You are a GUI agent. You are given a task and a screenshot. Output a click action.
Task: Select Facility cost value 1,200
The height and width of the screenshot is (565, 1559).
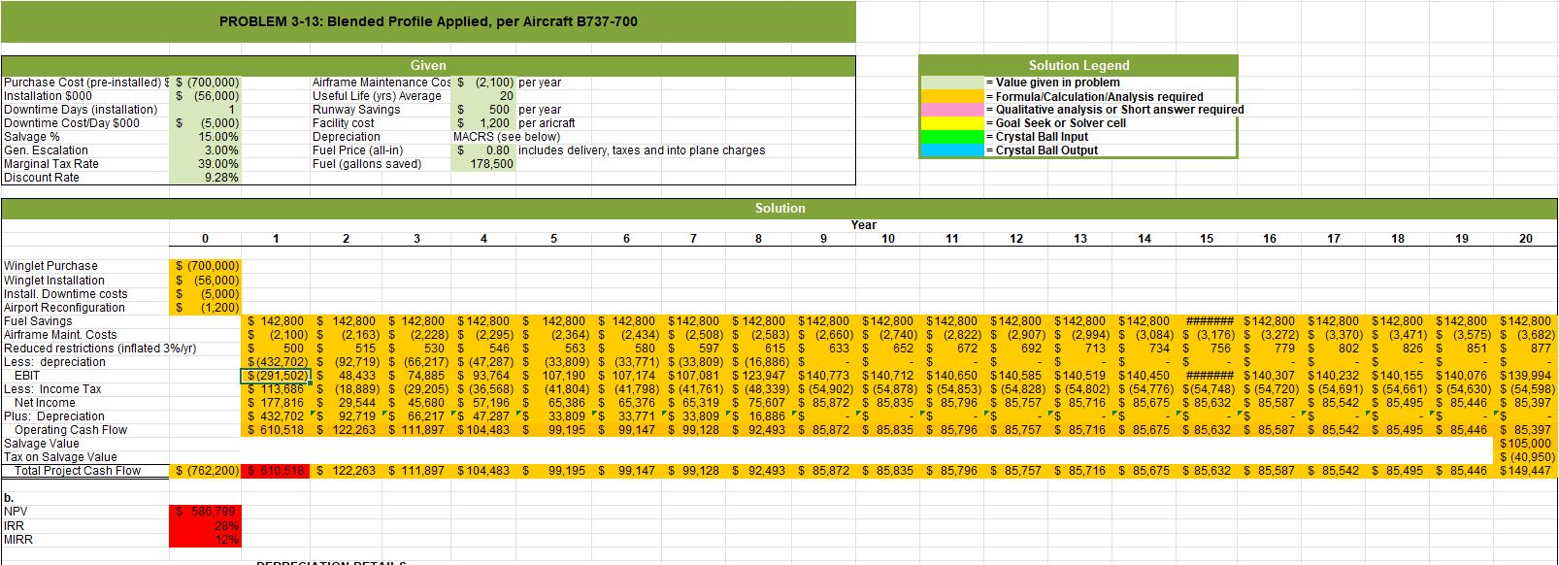pos(484,123)
